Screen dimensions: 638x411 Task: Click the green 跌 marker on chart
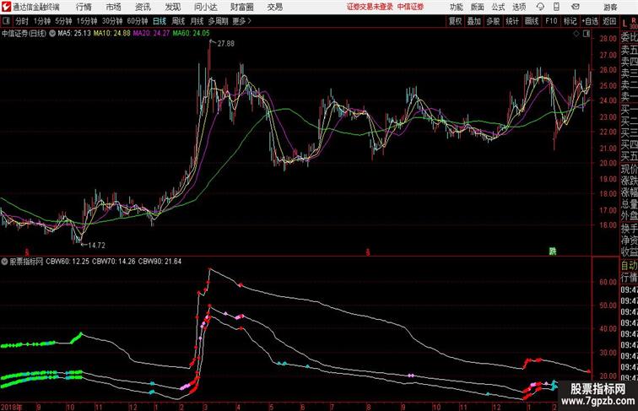click(x=552, y=251)
